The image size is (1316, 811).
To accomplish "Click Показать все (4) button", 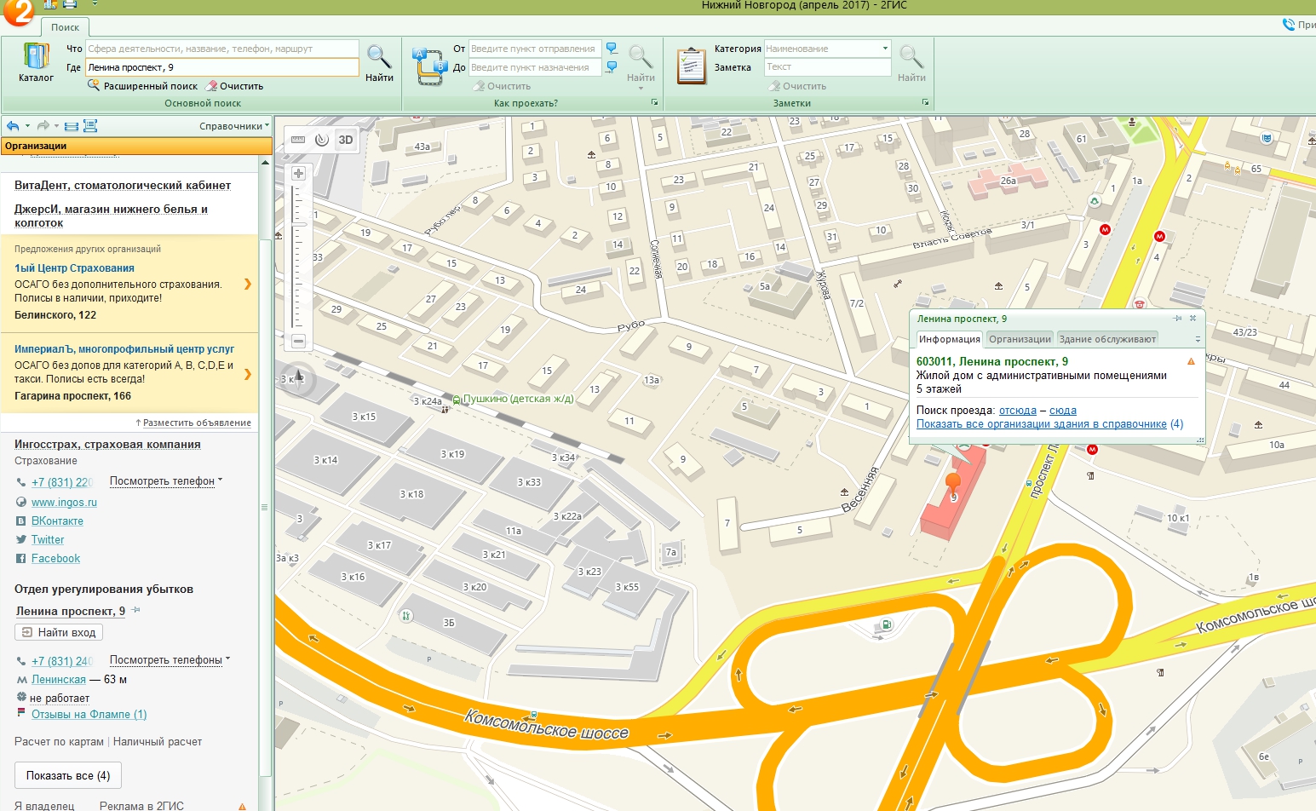I will click(68, 775).
